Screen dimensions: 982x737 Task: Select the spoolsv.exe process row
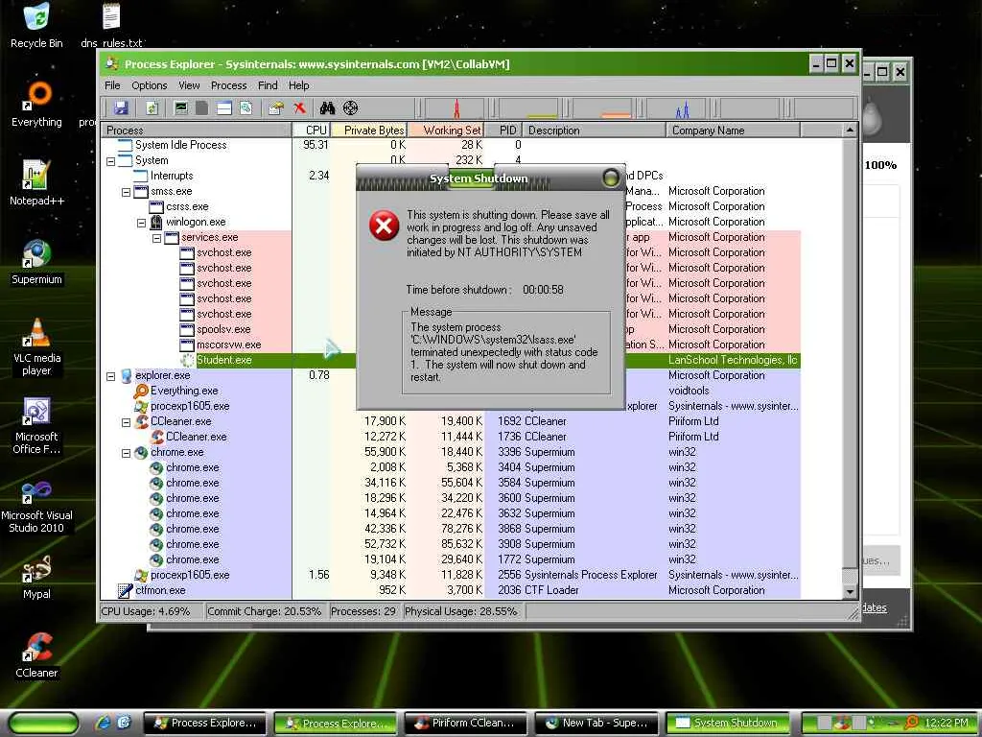[451, 330]
